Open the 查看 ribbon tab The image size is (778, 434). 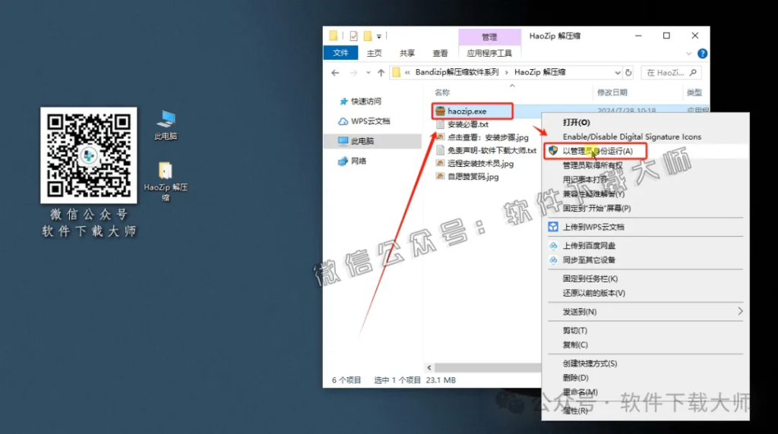440,53
